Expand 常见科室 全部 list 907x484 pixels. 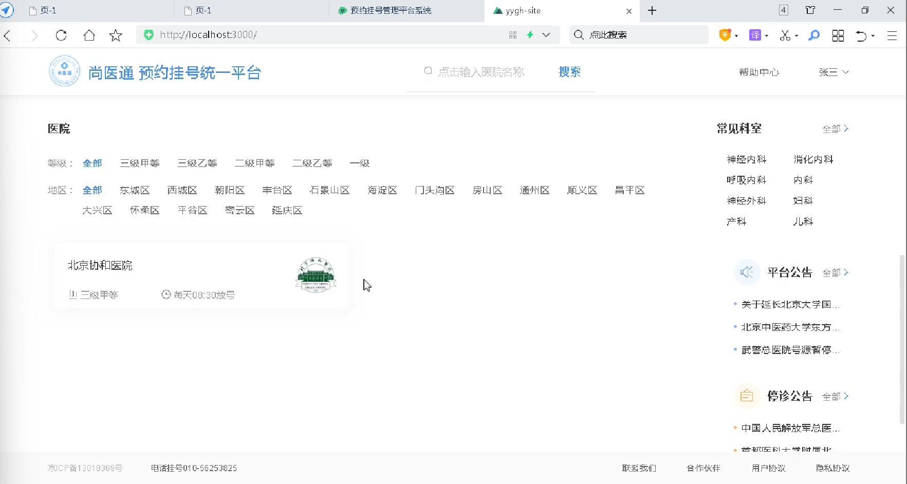tap(835, 128)
